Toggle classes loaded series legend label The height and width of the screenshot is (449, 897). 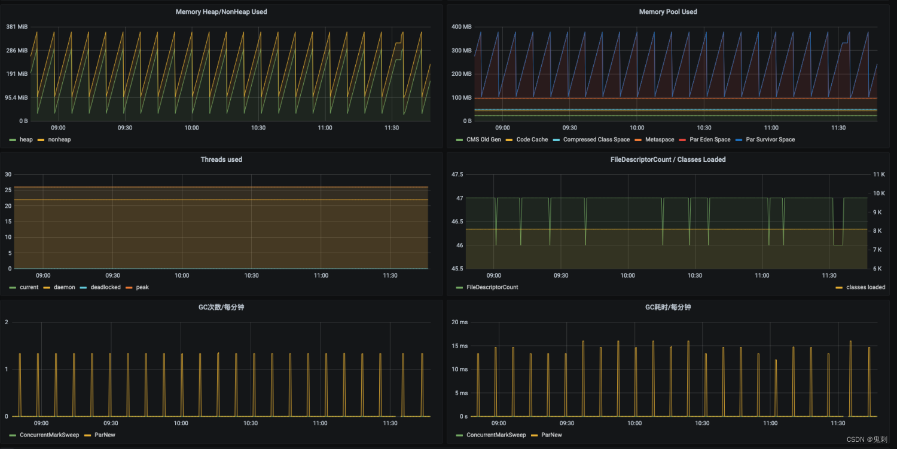(865, 287)
